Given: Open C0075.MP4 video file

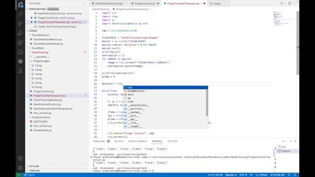Looking at the screenshot, I should tap(57, 121).
